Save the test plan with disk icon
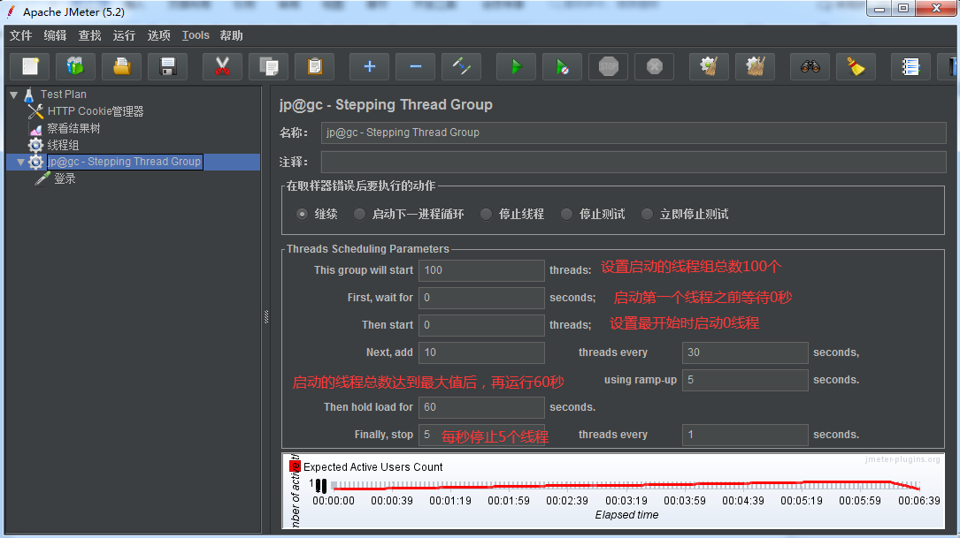 168,66
